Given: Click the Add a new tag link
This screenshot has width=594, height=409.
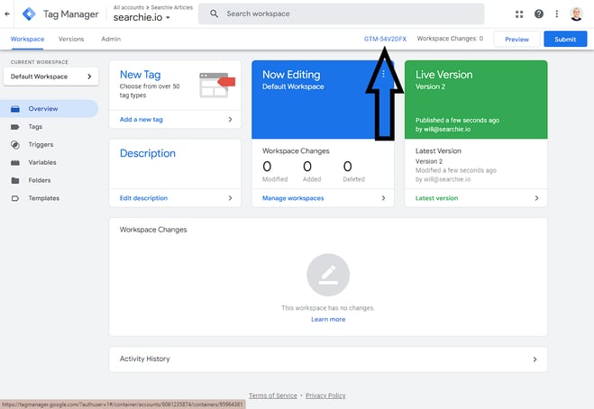Looking at the screenshot, I should (142, 119).
